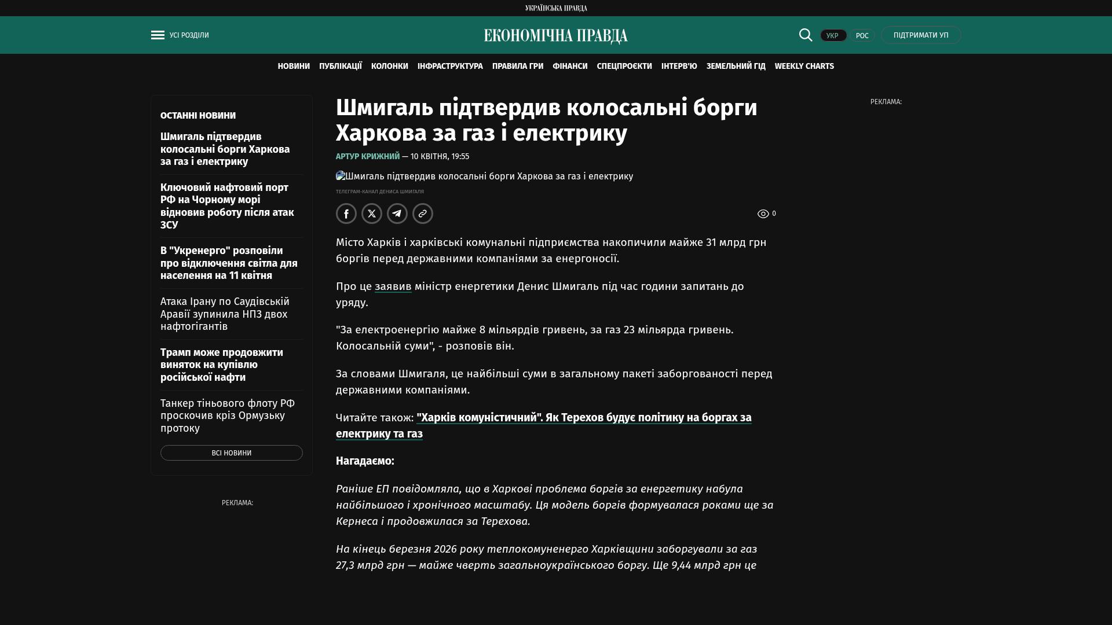Click the Економічна правда logo
The image size is (1112, 625).
556,36
